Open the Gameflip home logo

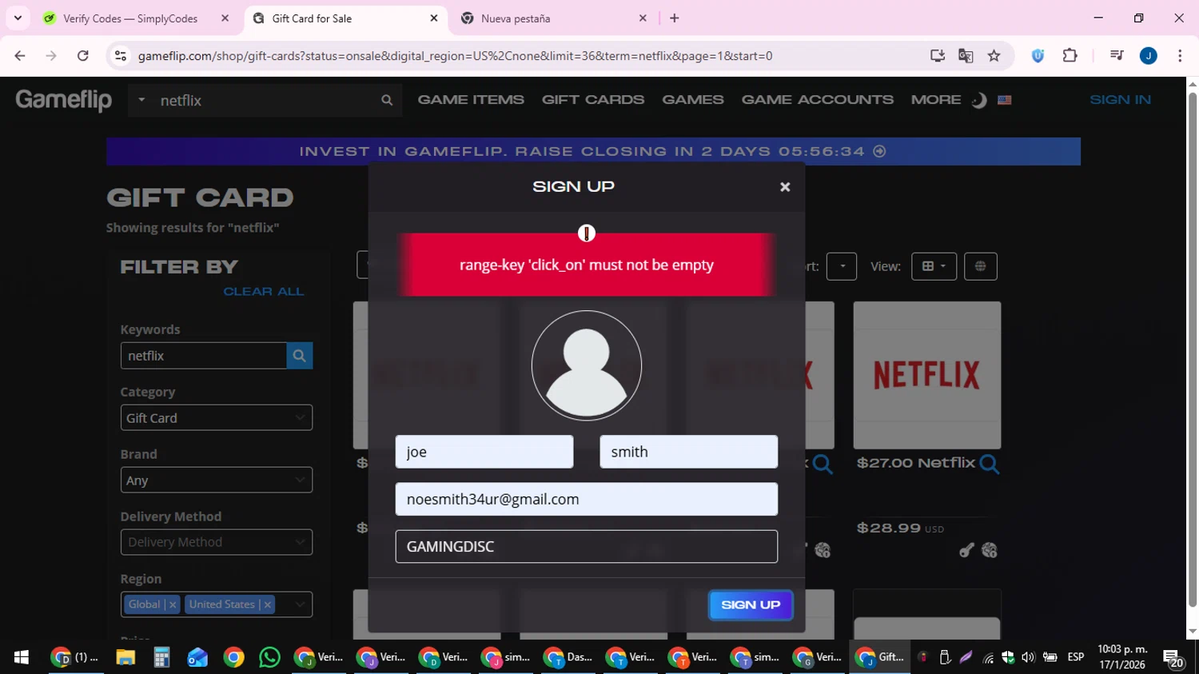pos(64,100)
